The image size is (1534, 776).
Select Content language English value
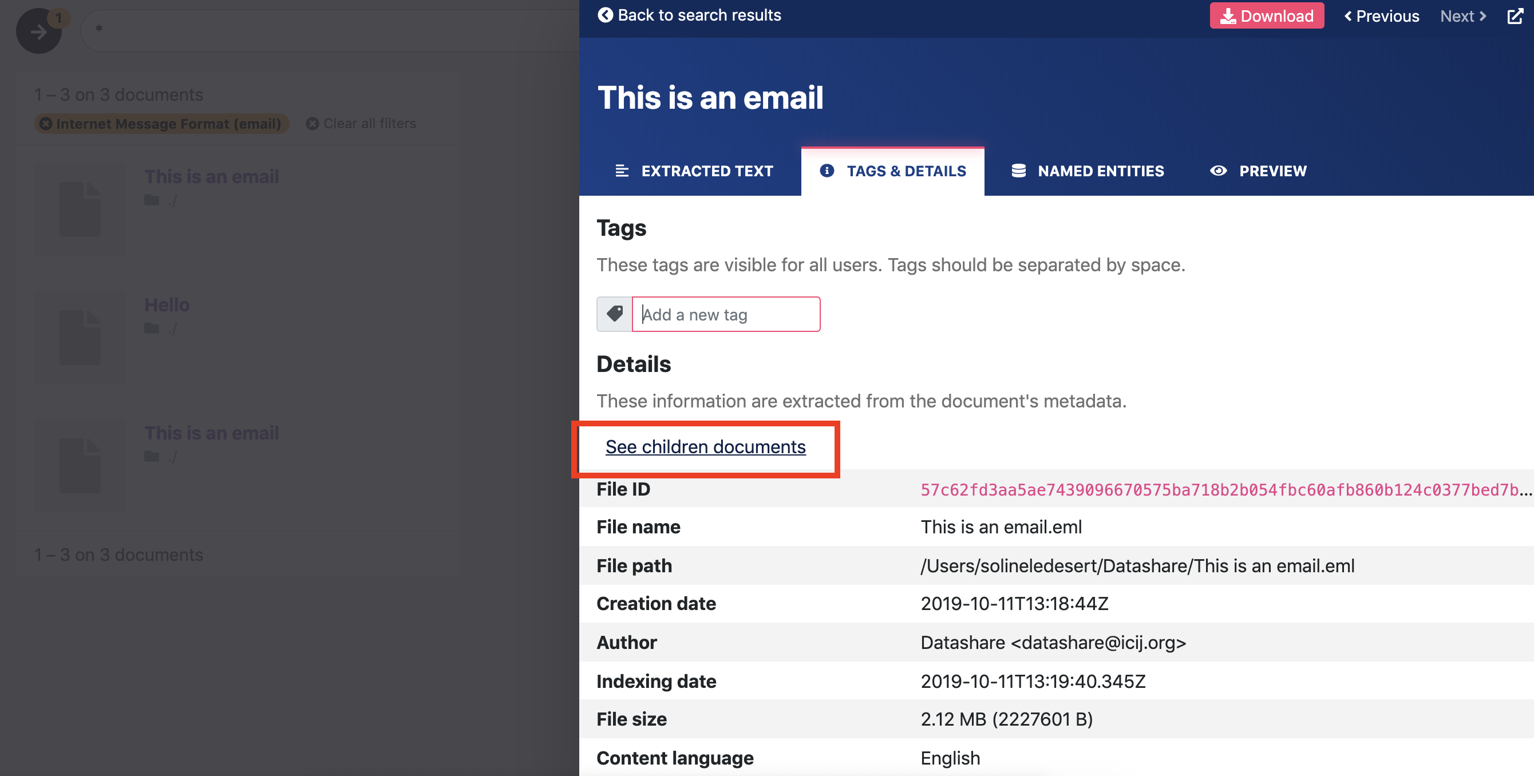pyautogui.click(x=950, y=758)
